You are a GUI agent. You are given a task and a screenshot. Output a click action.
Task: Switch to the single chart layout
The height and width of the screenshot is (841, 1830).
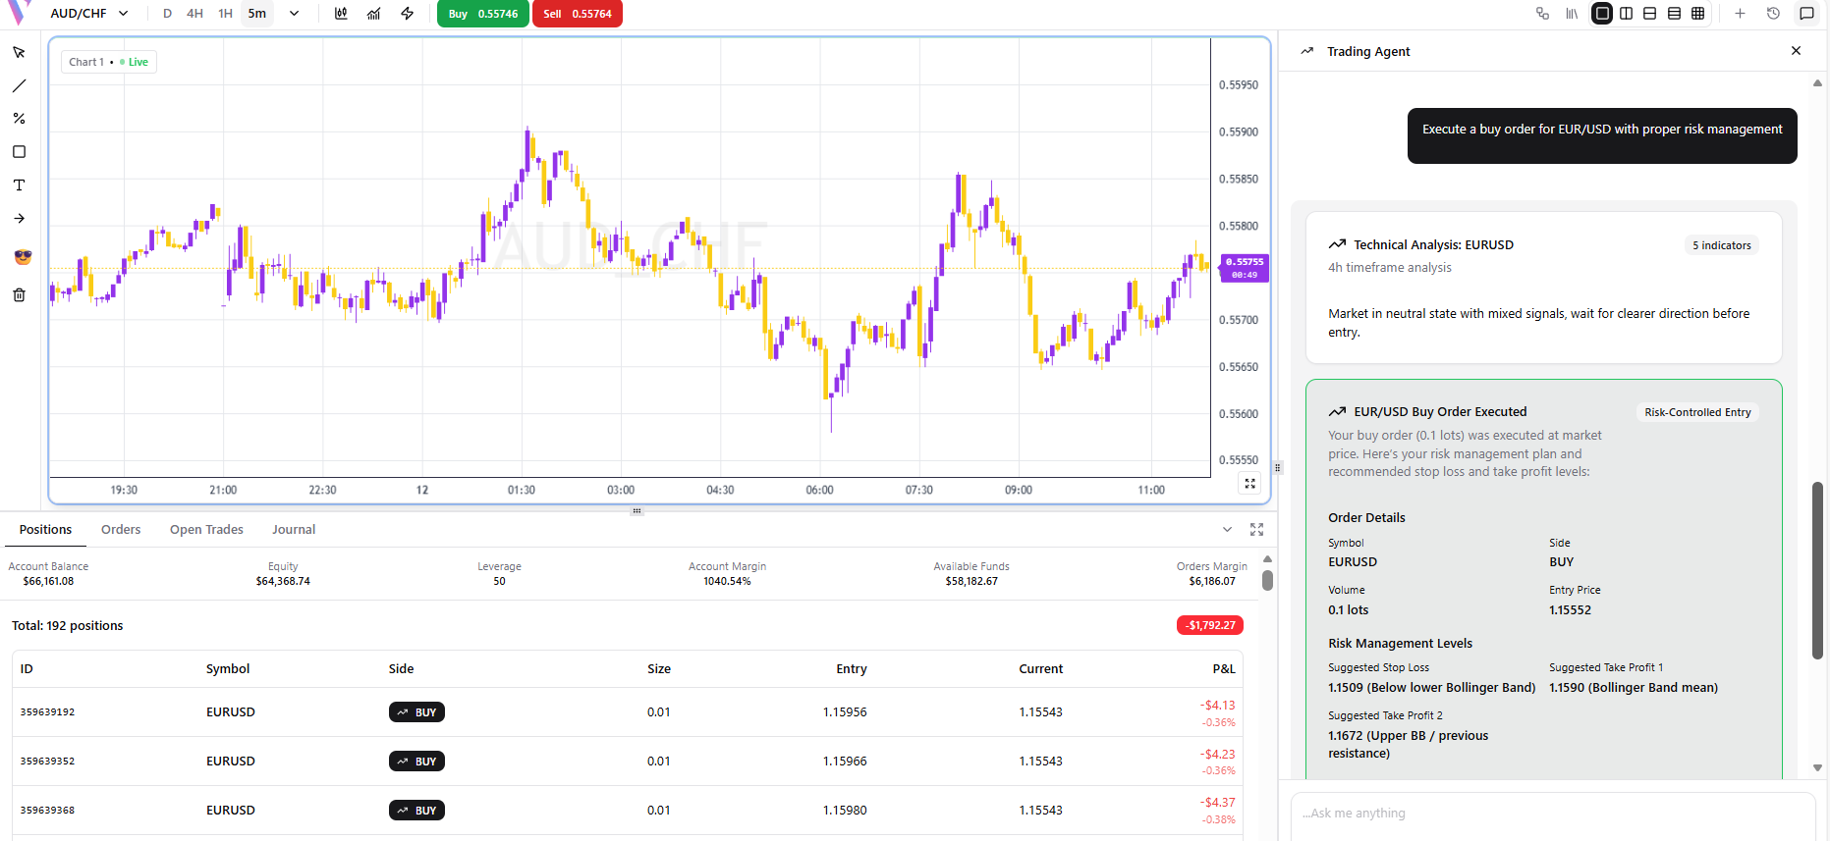click(1602, 14)
